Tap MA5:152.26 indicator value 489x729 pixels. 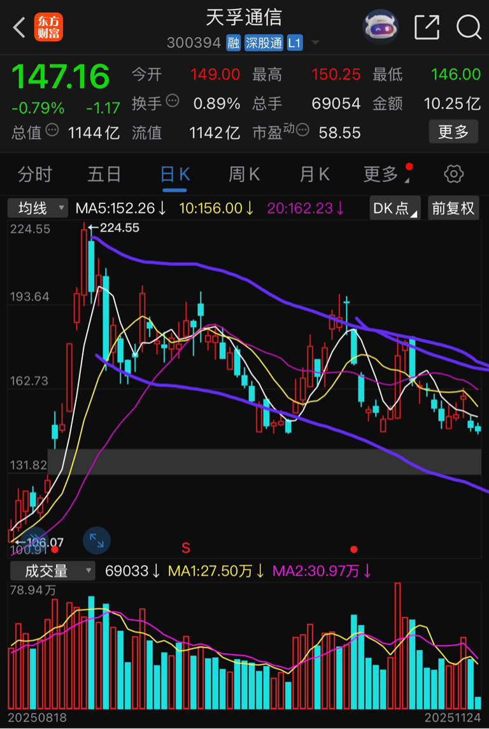coord(120,208)
